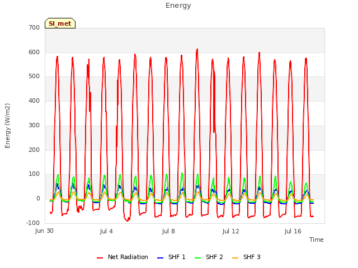This screenshot has width=358, height=268.
Task: Click the 500 y-axis tick label
Action: pos(34,76)
